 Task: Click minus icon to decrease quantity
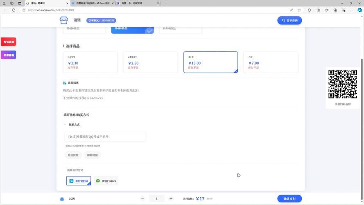142,198
